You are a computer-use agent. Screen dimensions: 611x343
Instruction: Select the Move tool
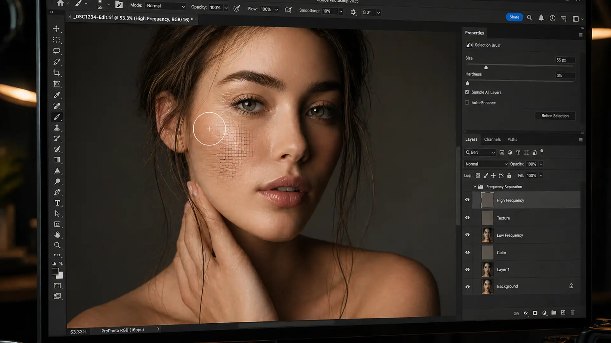(x=57, y=29)
